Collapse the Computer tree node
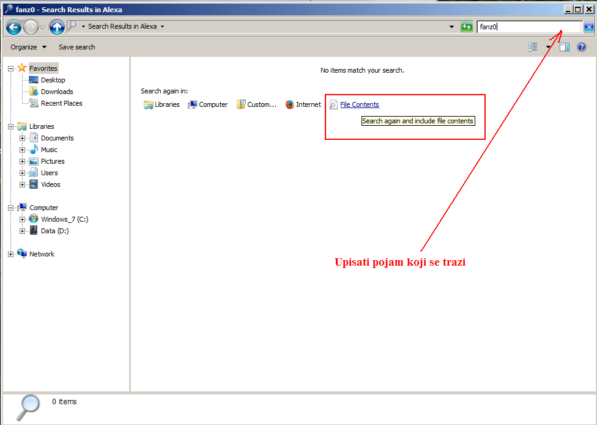This screenshot has width=597, height=425. pyautogui.click(x=10, y=208)
